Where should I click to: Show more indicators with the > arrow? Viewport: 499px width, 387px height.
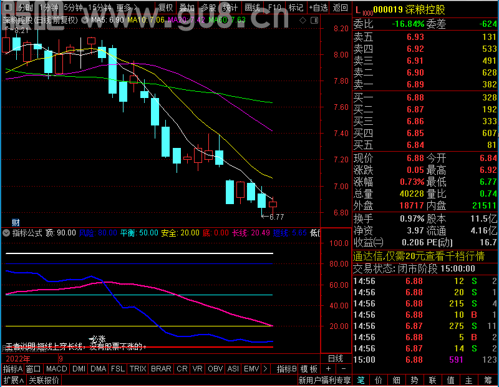(266, 369)
